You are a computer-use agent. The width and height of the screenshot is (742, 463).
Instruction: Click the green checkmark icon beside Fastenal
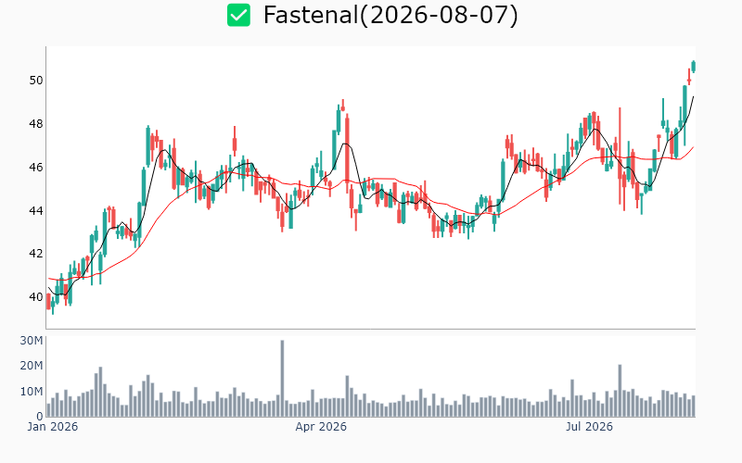click(238, 15)
